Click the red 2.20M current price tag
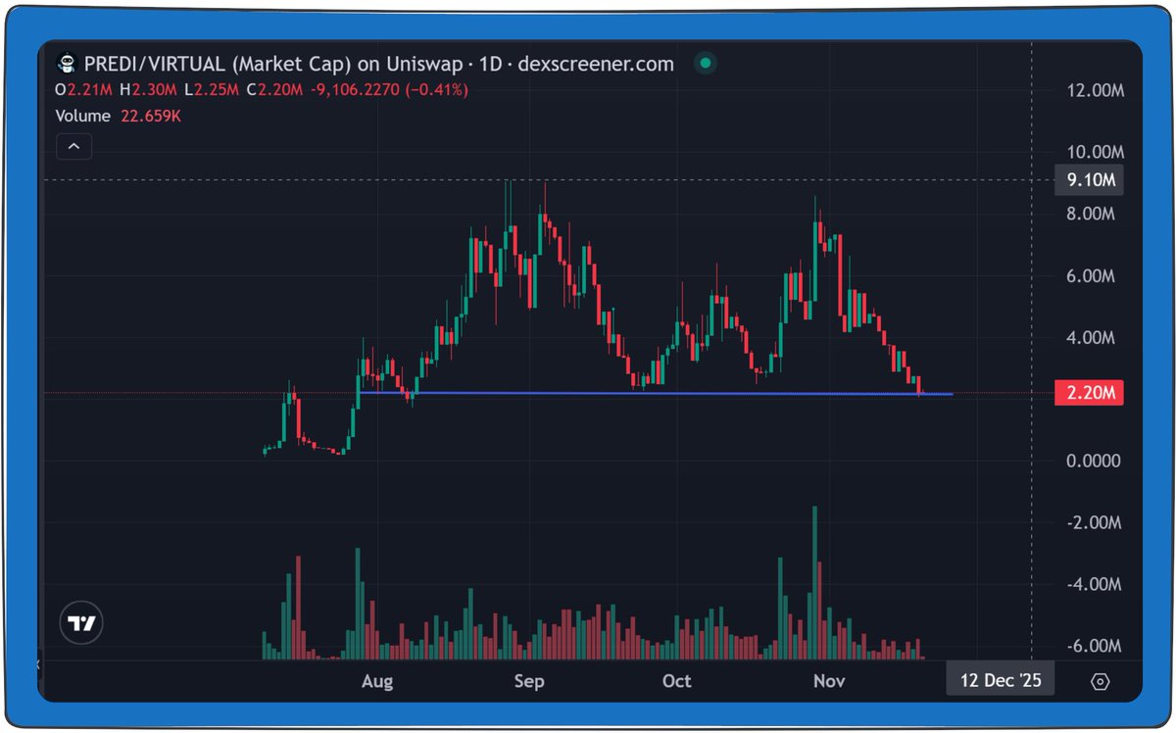This screenshot has height=733, width=1176. [x=1089, y=392]
